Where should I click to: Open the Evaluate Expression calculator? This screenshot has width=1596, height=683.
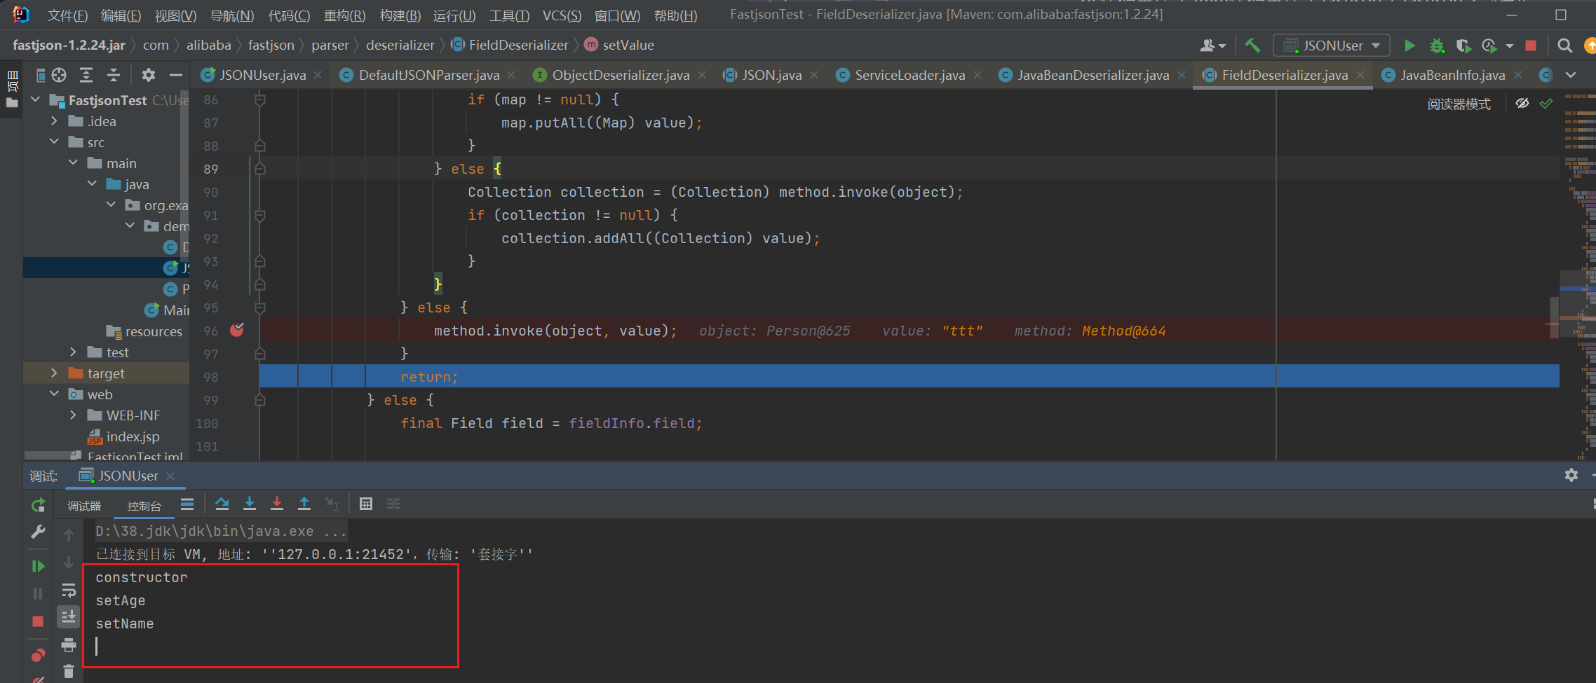pos(365,504)
